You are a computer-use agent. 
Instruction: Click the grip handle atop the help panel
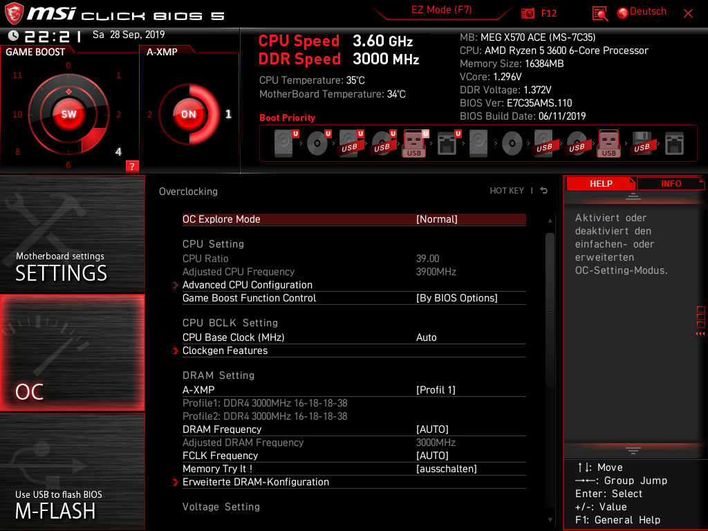633,196
